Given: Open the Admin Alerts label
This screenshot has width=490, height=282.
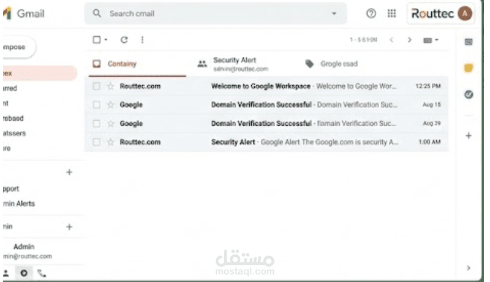Looking at the screenshot, I should [19, 204].
